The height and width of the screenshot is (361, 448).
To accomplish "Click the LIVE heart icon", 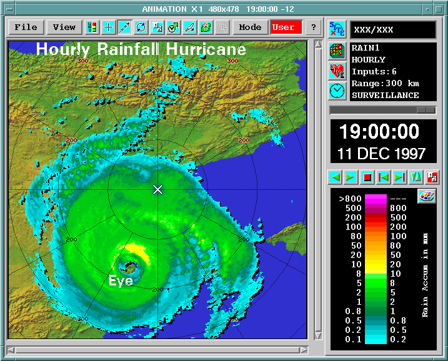I will [x=337, y=71].
